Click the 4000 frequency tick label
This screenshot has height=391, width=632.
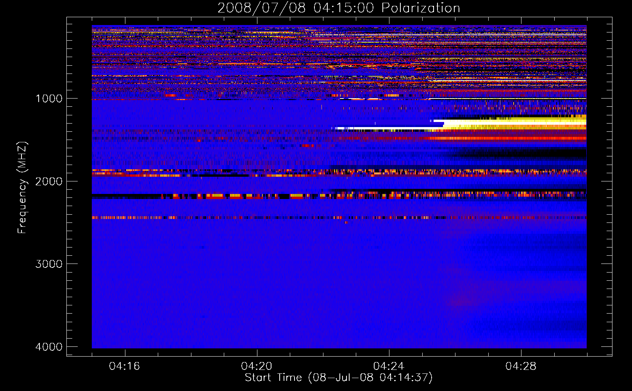[49, 347]
